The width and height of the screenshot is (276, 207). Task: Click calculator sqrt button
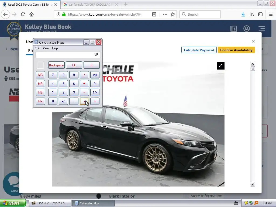tap(95, 75)
